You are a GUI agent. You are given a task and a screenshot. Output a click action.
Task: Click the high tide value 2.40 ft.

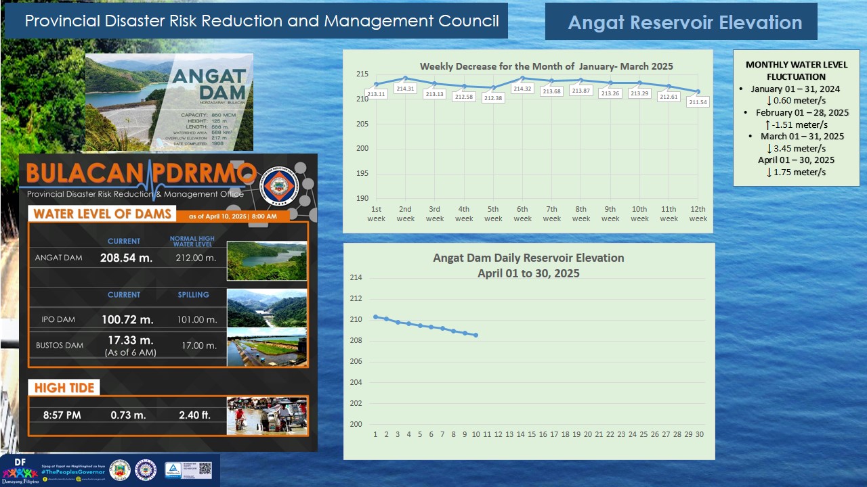point(194,415)
